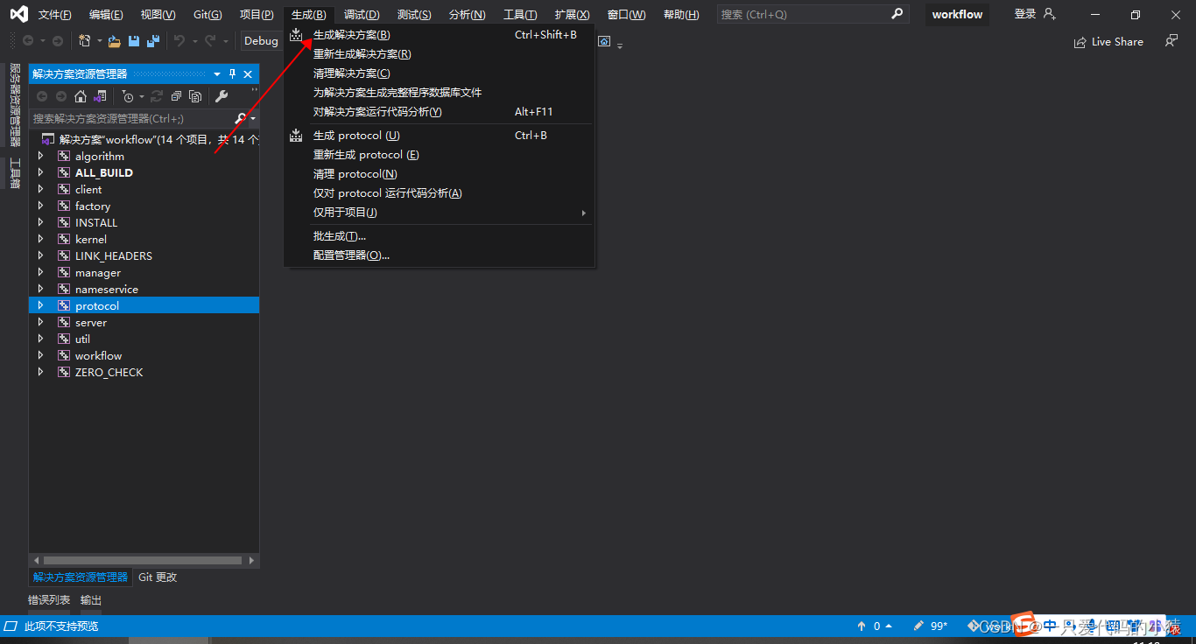This screenshot has height=644, width=1196.
Task: Select the Home icon in Solution Explorer
Action: (81, 96)
